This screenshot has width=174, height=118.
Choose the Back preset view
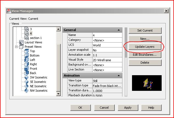coord(33,73)
